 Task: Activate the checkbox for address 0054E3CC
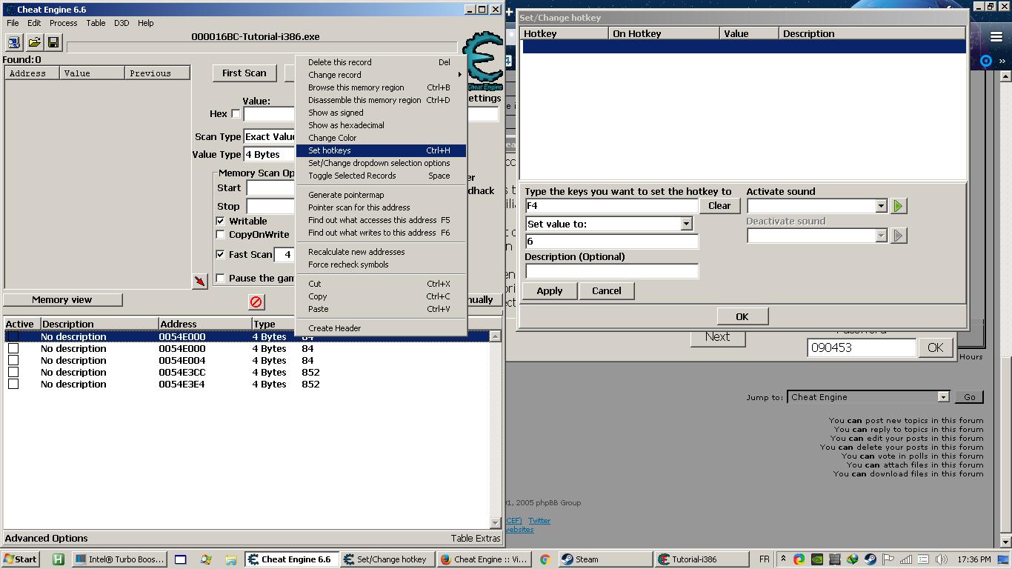pyautogui.click(x=13, y=373)
